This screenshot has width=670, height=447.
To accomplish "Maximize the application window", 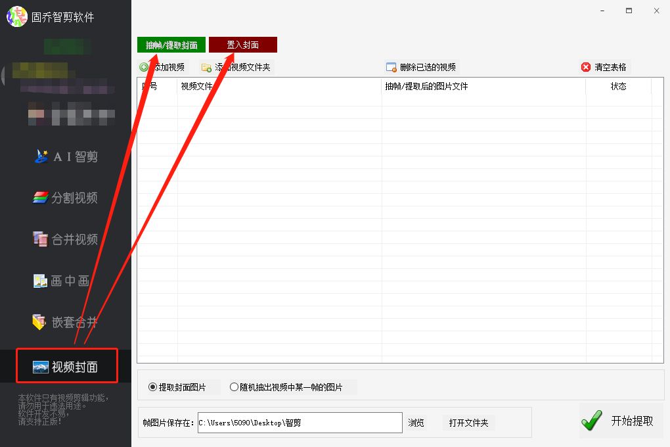I will pyautogui.click(x=629, y=11).
